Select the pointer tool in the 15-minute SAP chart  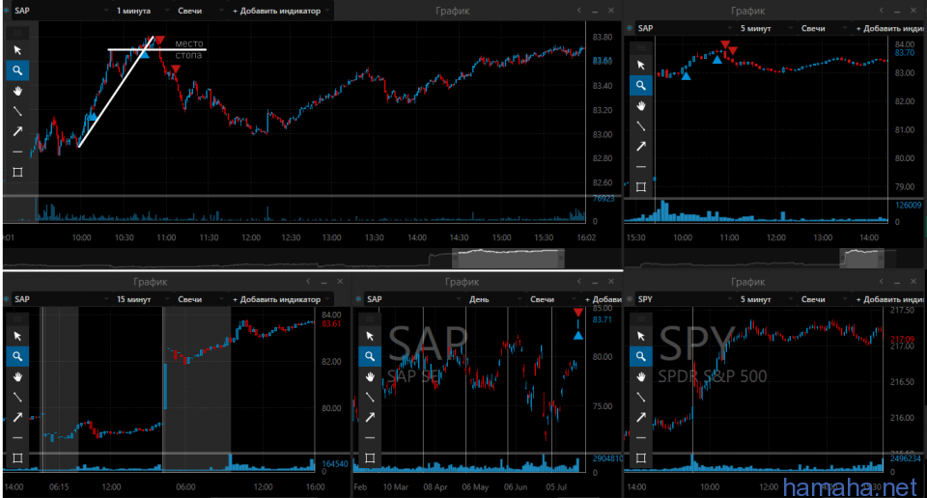coord(17,336)
